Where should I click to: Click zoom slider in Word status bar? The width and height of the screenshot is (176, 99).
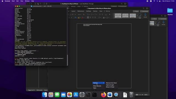point(137,95)
